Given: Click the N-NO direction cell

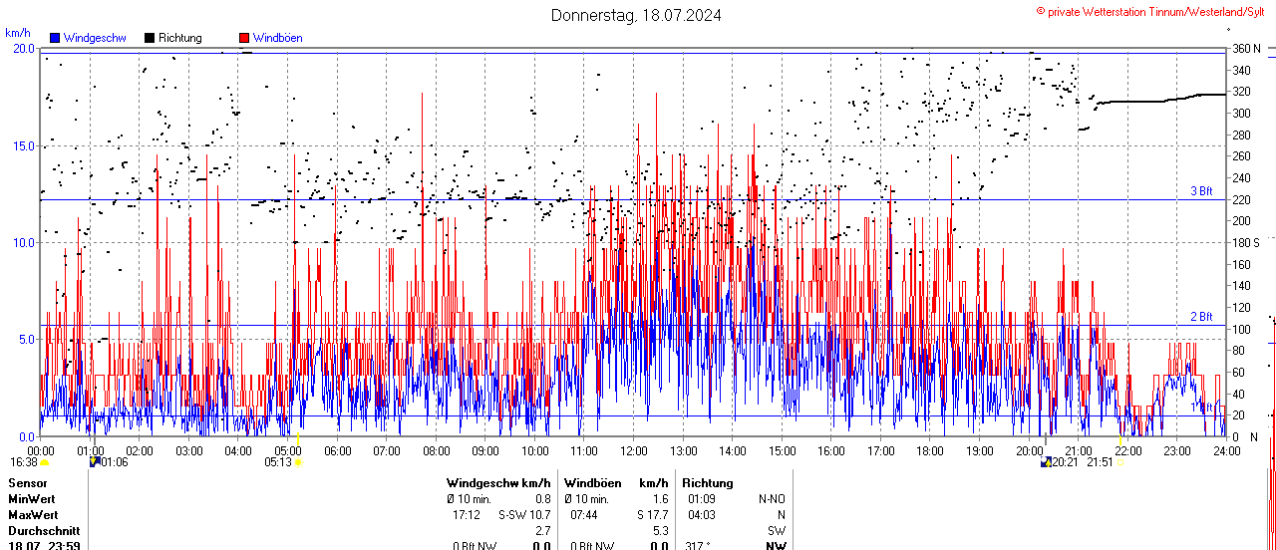Looking at the screenshot, I should coord(772,499).
